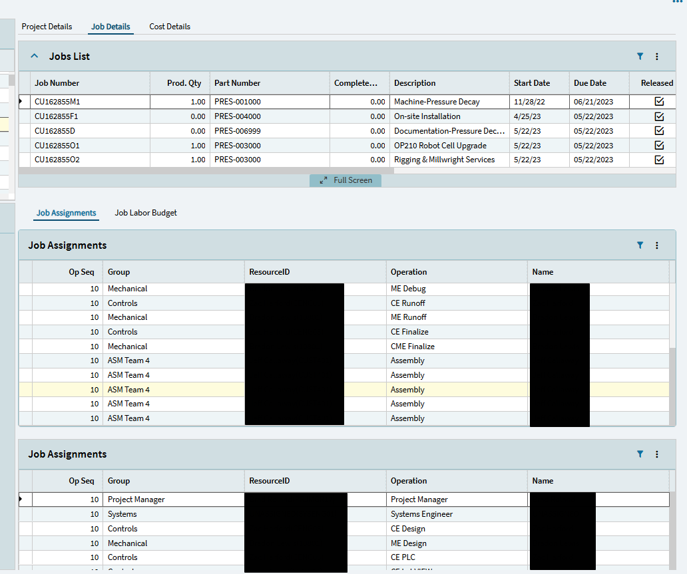
Task: Sort by the Due Date column header
Action: coord(590,83)
